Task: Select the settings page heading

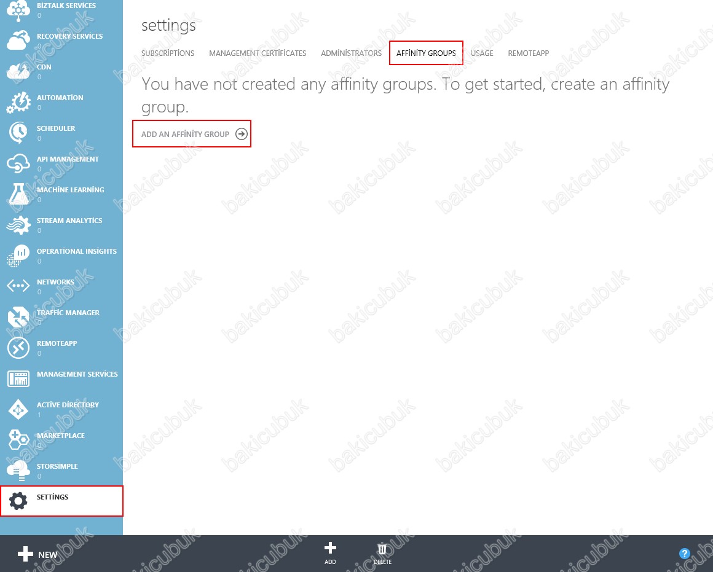Action: point(168,25)
